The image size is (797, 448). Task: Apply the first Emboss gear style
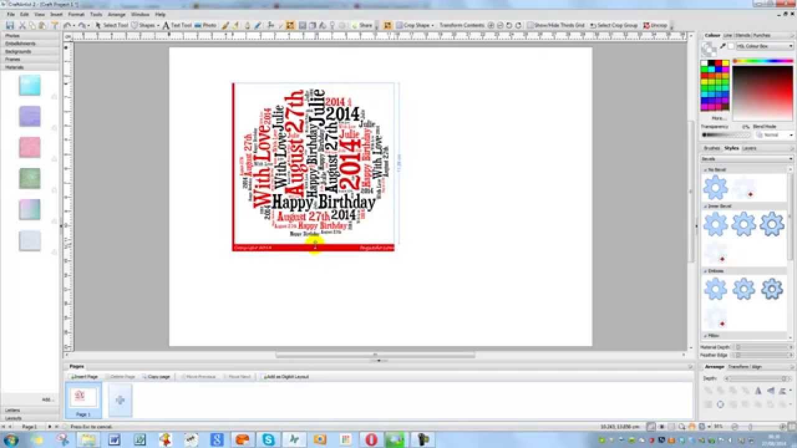(x=715, y=289)
